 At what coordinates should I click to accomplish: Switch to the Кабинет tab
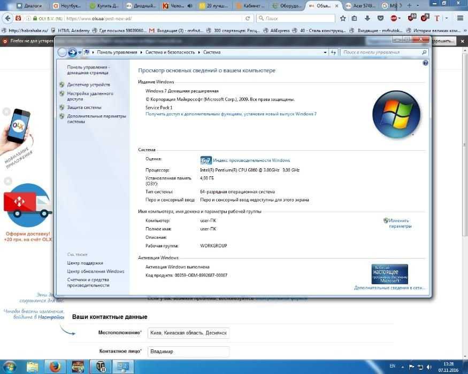click(251, 6)
